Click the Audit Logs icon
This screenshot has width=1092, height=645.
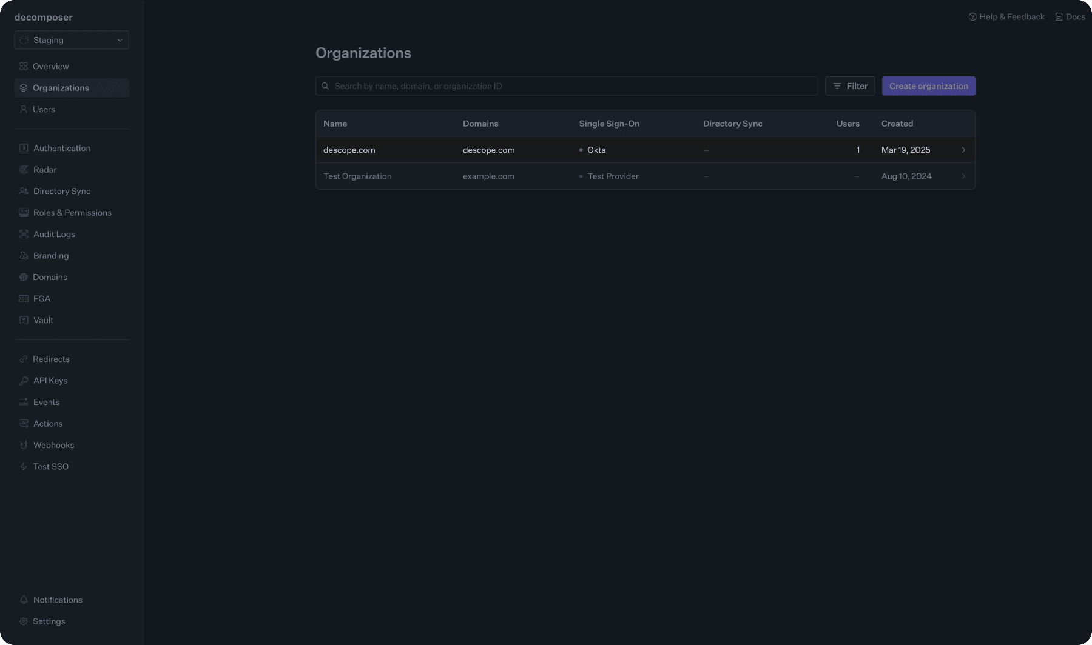click(24, 234)
